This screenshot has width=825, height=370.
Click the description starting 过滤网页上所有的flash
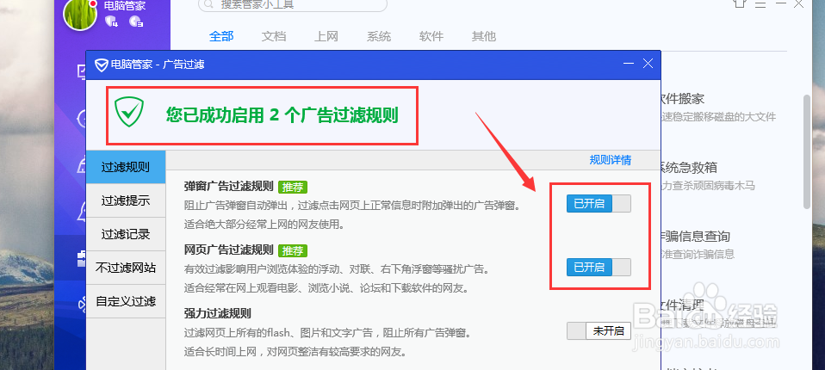pos(327,333)
